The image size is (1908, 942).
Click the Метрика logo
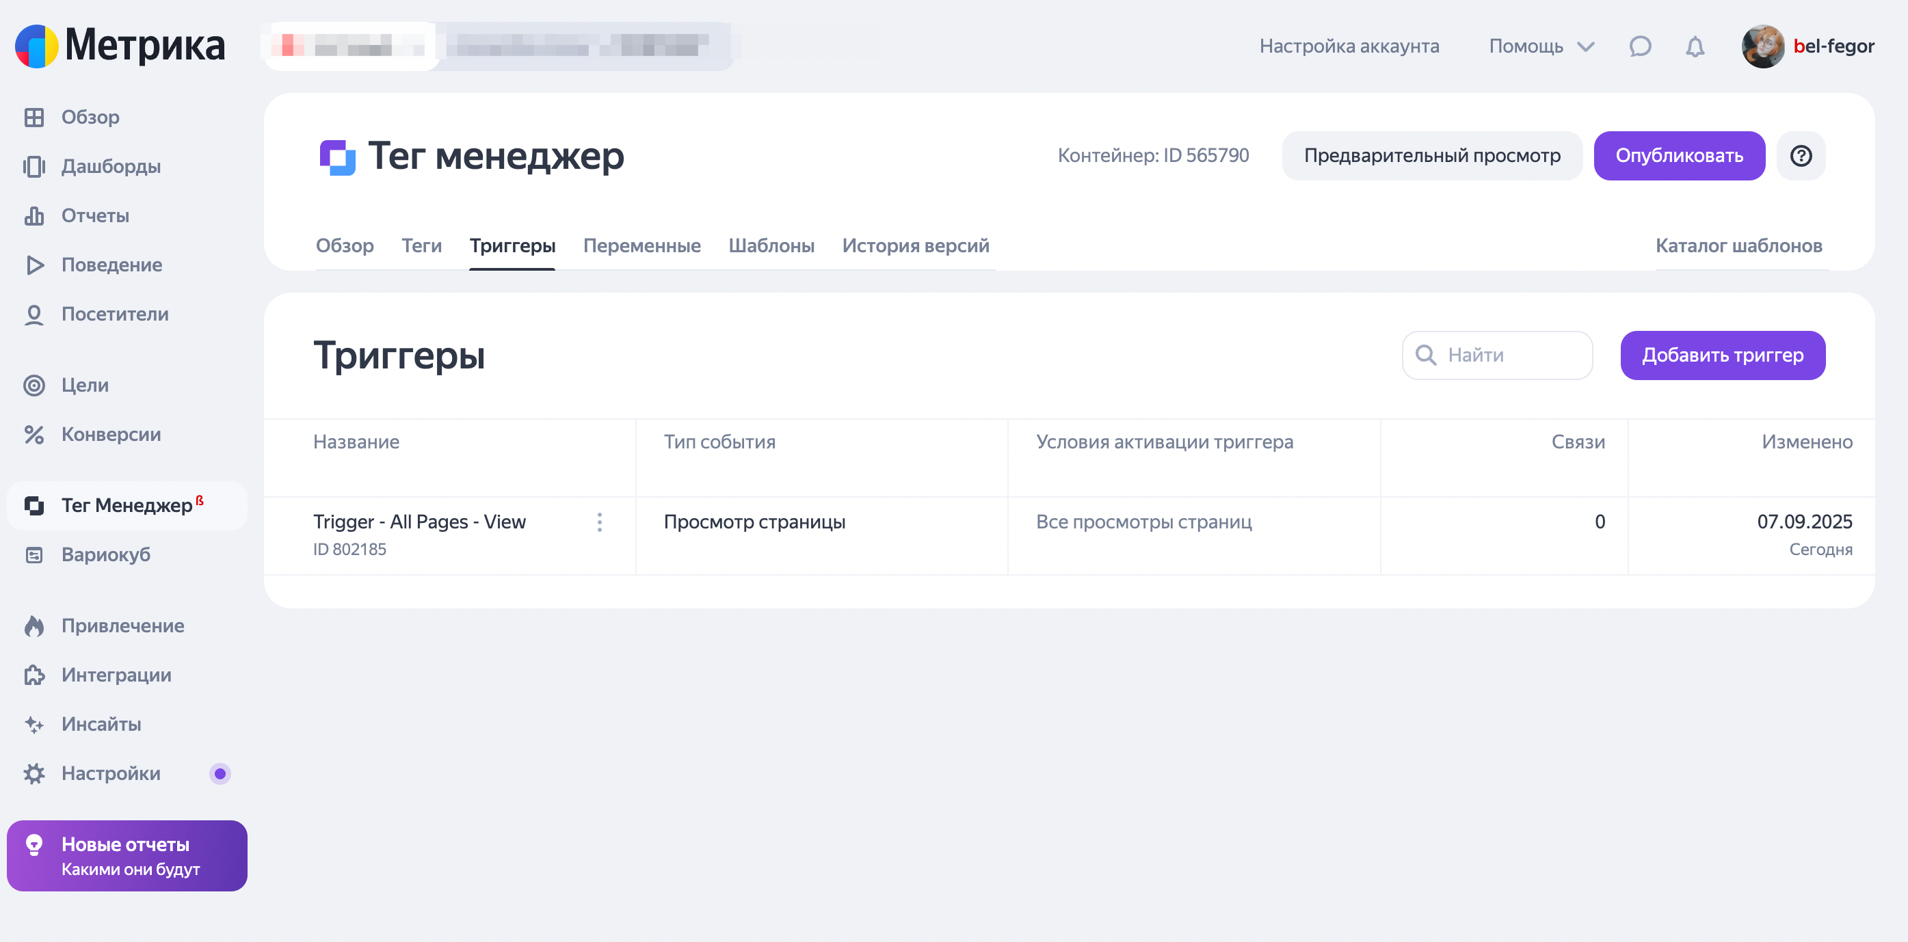[120, 46]
